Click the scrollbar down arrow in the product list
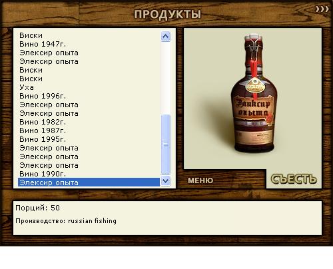 coord(165,181)
